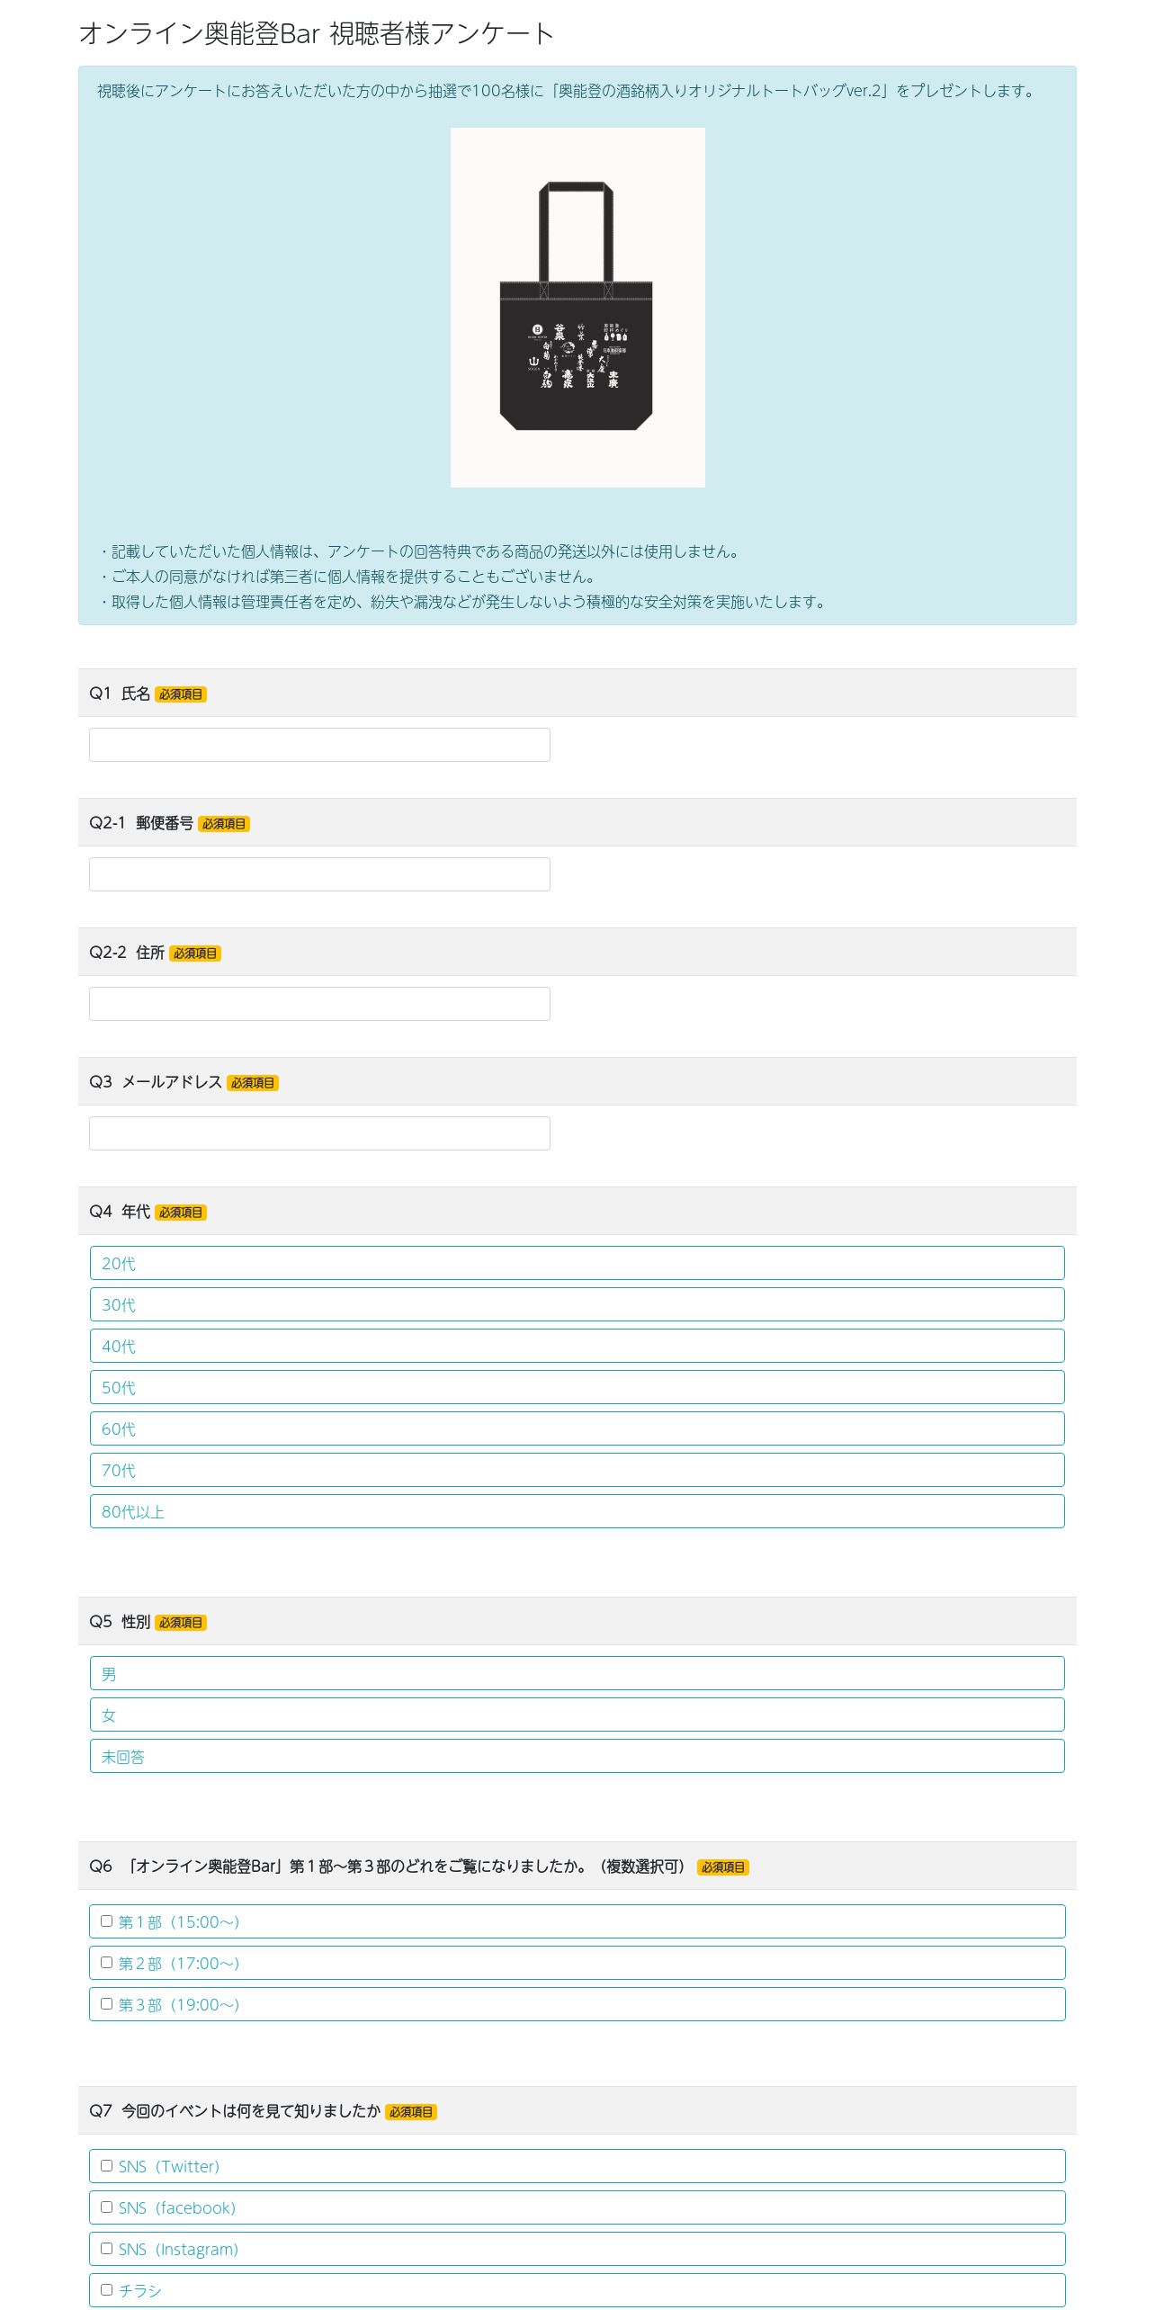Check the SNS（Twitter）option
The width and height of the screenshot is (1155, 2310).
106,2166
